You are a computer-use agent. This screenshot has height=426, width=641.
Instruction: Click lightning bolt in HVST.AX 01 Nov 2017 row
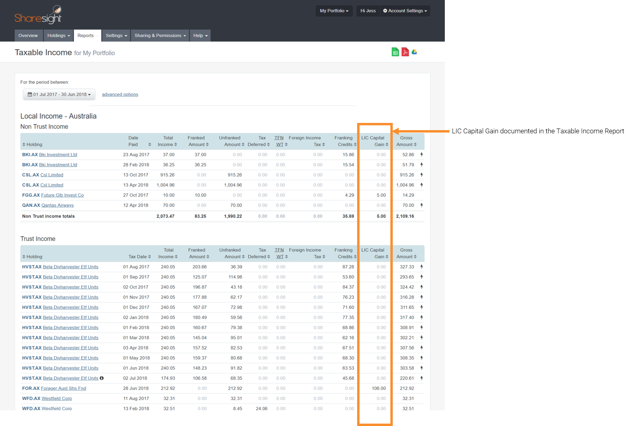click(x=422, y=297)
